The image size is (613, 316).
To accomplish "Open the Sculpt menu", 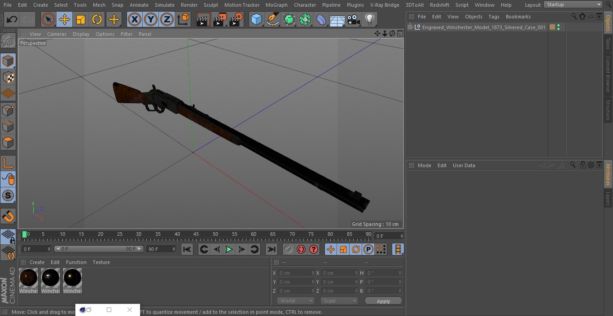I will 210,5.
